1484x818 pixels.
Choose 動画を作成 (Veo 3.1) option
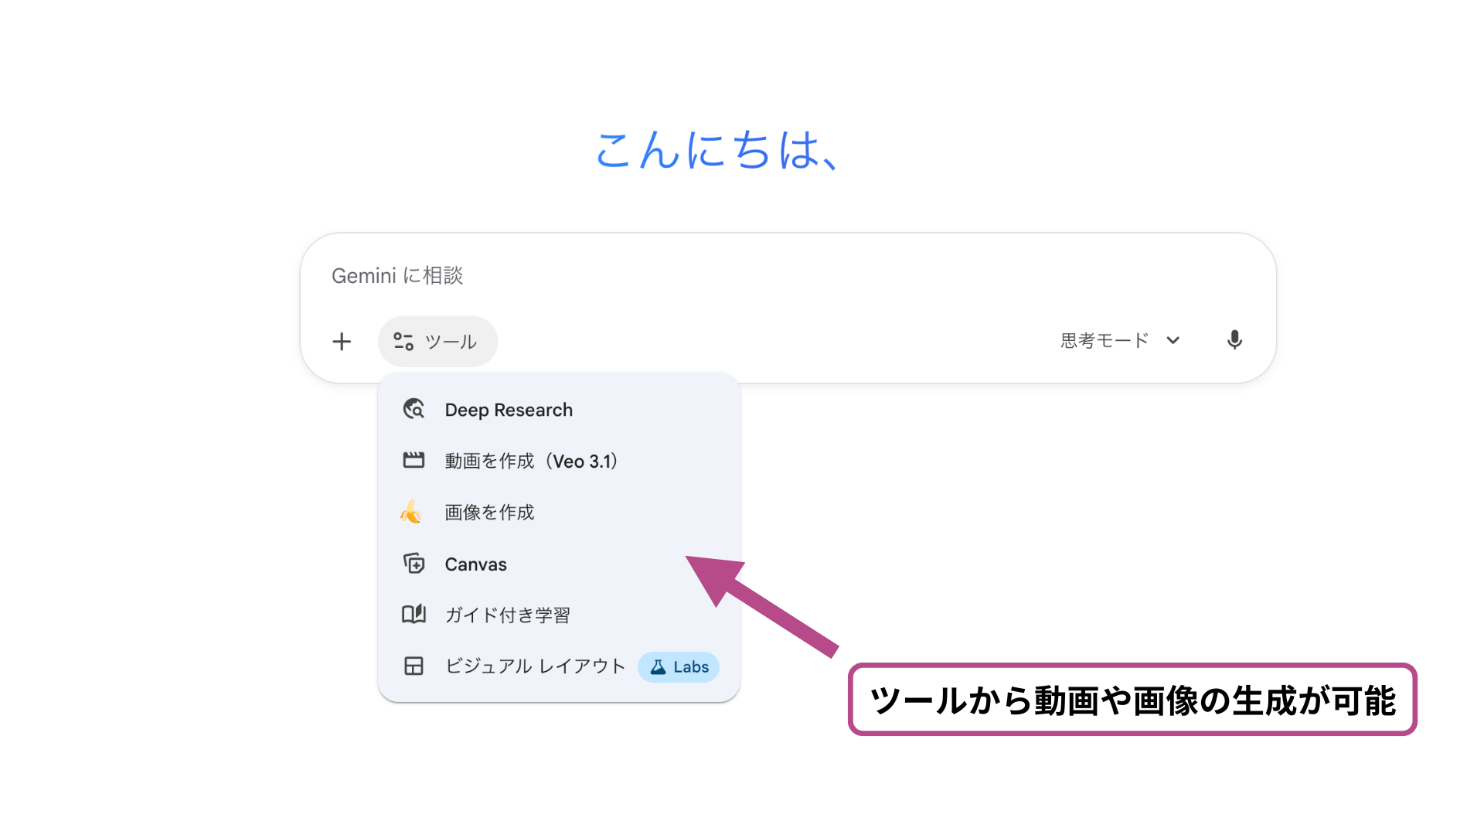532,462
